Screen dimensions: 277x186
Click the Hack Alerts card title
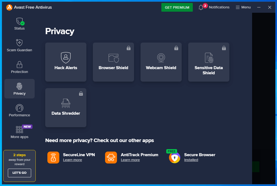coord(66,68)
